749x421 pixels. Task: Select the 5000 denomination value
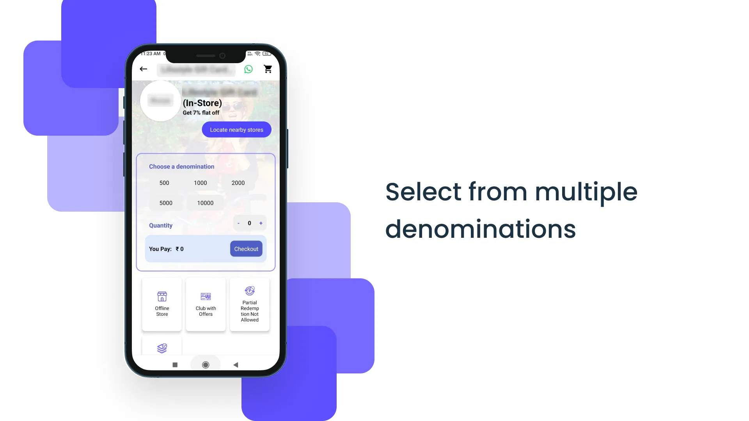tap(166, 203)
